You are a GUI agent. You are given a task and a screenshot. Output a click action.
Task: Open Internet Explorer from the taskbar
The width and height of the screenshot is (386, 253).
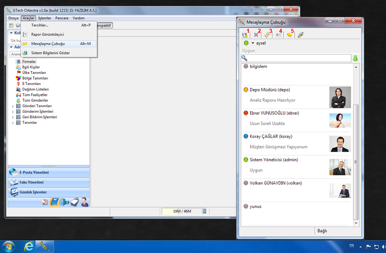click(29, 246)
